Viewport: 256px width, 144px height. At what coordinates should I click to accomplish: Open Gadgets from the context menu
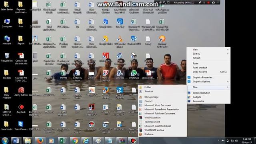[x=208, y=97]
